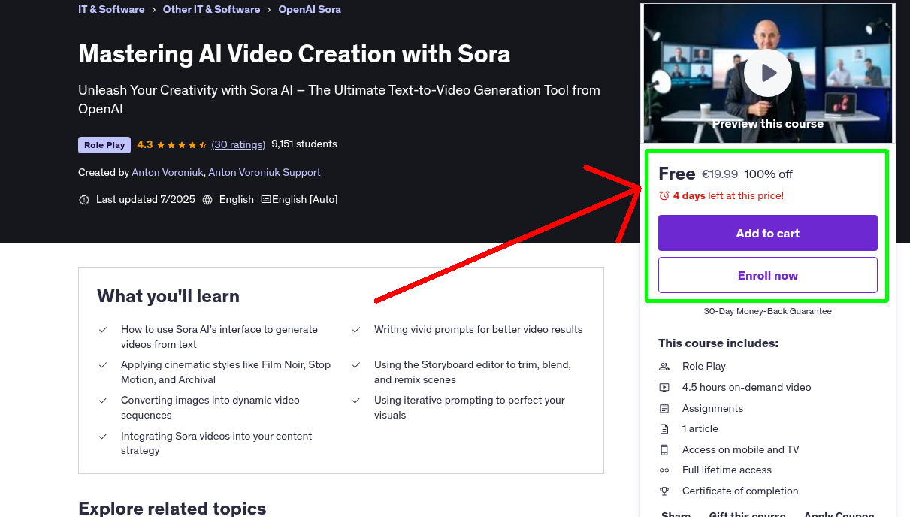910x517 pixels.
Task: Add the course to cart
Action: click(768, 233)
